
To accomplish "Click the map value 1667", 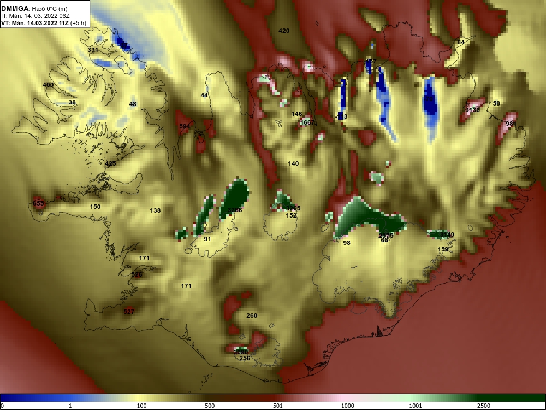I will (307, 122).
